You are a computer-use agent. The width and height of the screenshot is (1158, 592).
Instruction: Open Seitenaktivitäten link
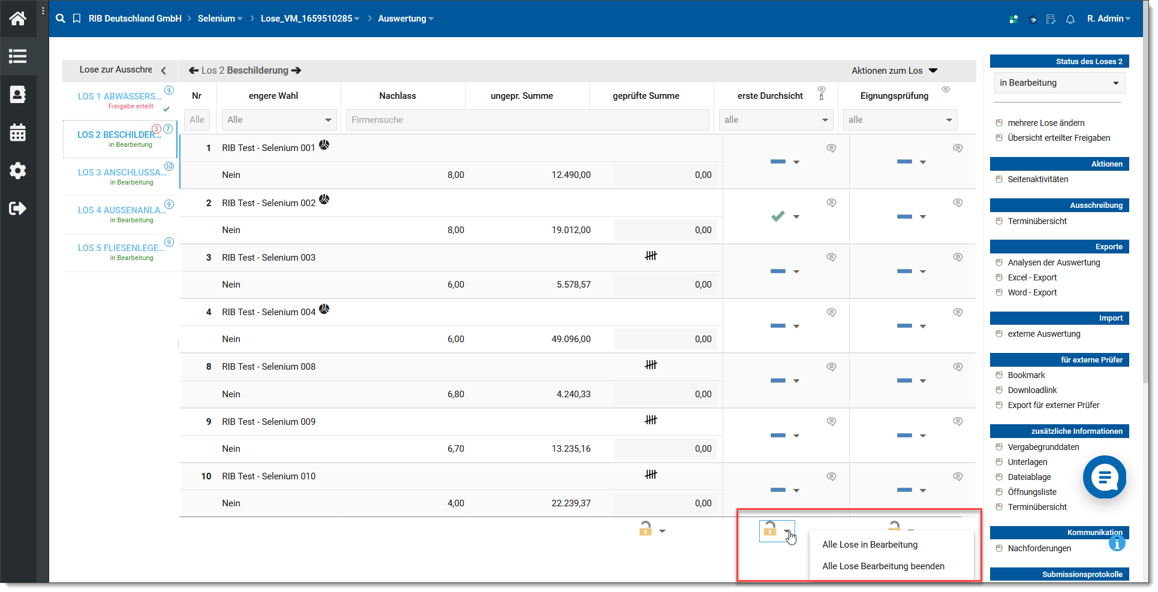[1037, 179]
